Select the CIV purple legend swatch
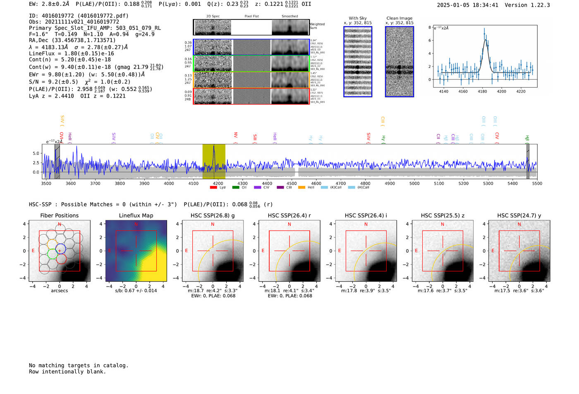The height and width of the screenshot is (394, 579). tap(258, 188)
